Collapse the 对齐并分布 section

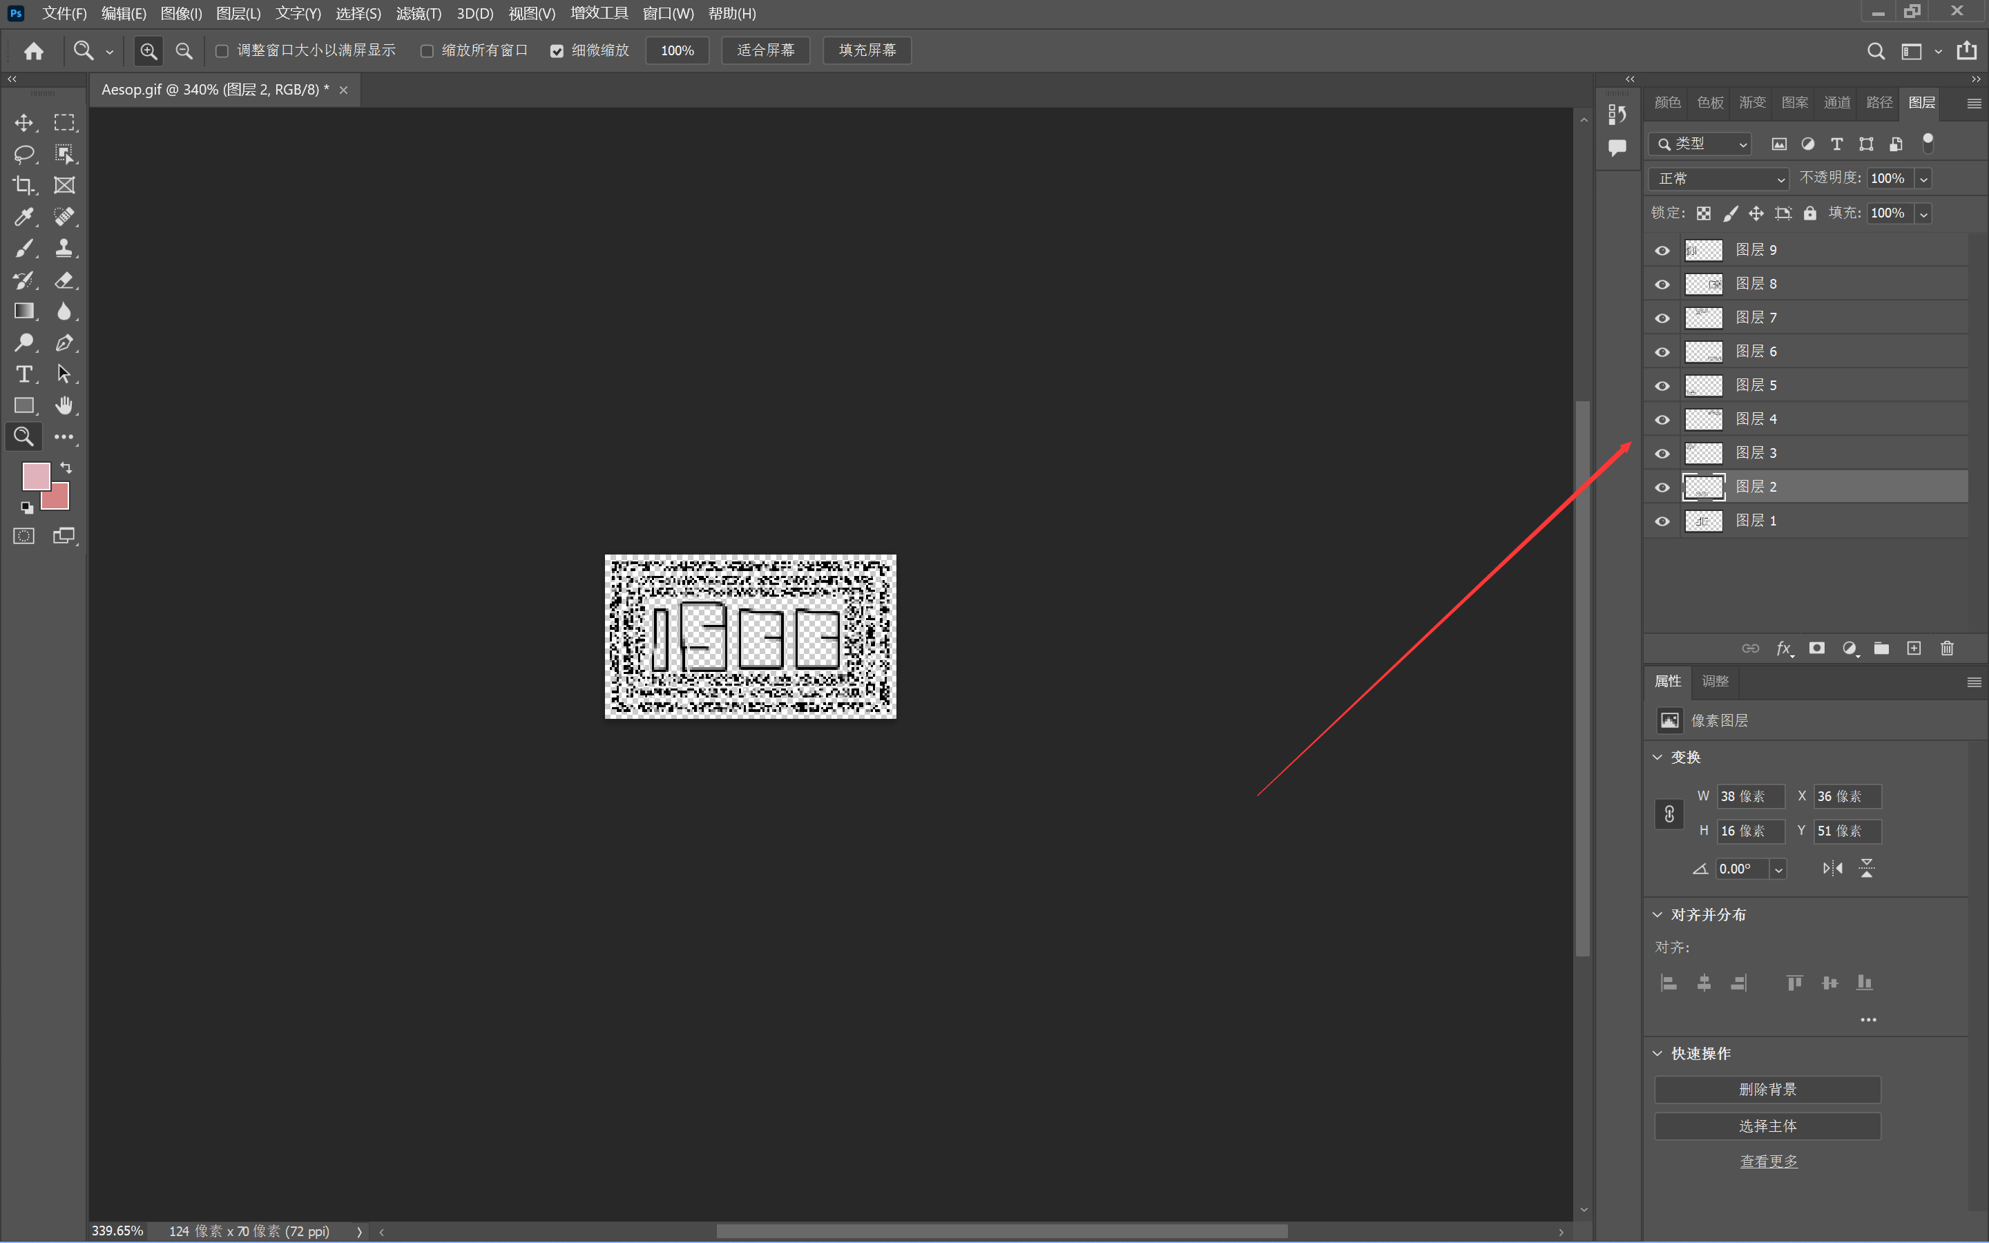click(x=1657, y=915)
